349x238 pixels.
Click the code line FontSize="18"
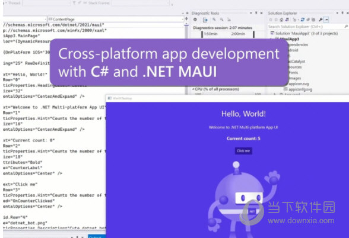coord(13,157)
